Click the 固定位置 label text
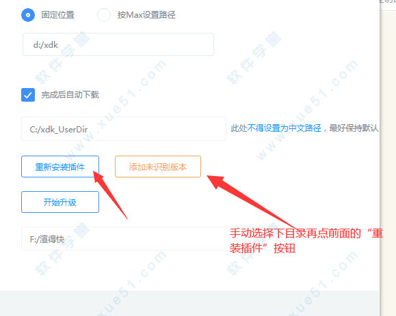The height and width of the screenshot is (316, 396). point(58,15)
